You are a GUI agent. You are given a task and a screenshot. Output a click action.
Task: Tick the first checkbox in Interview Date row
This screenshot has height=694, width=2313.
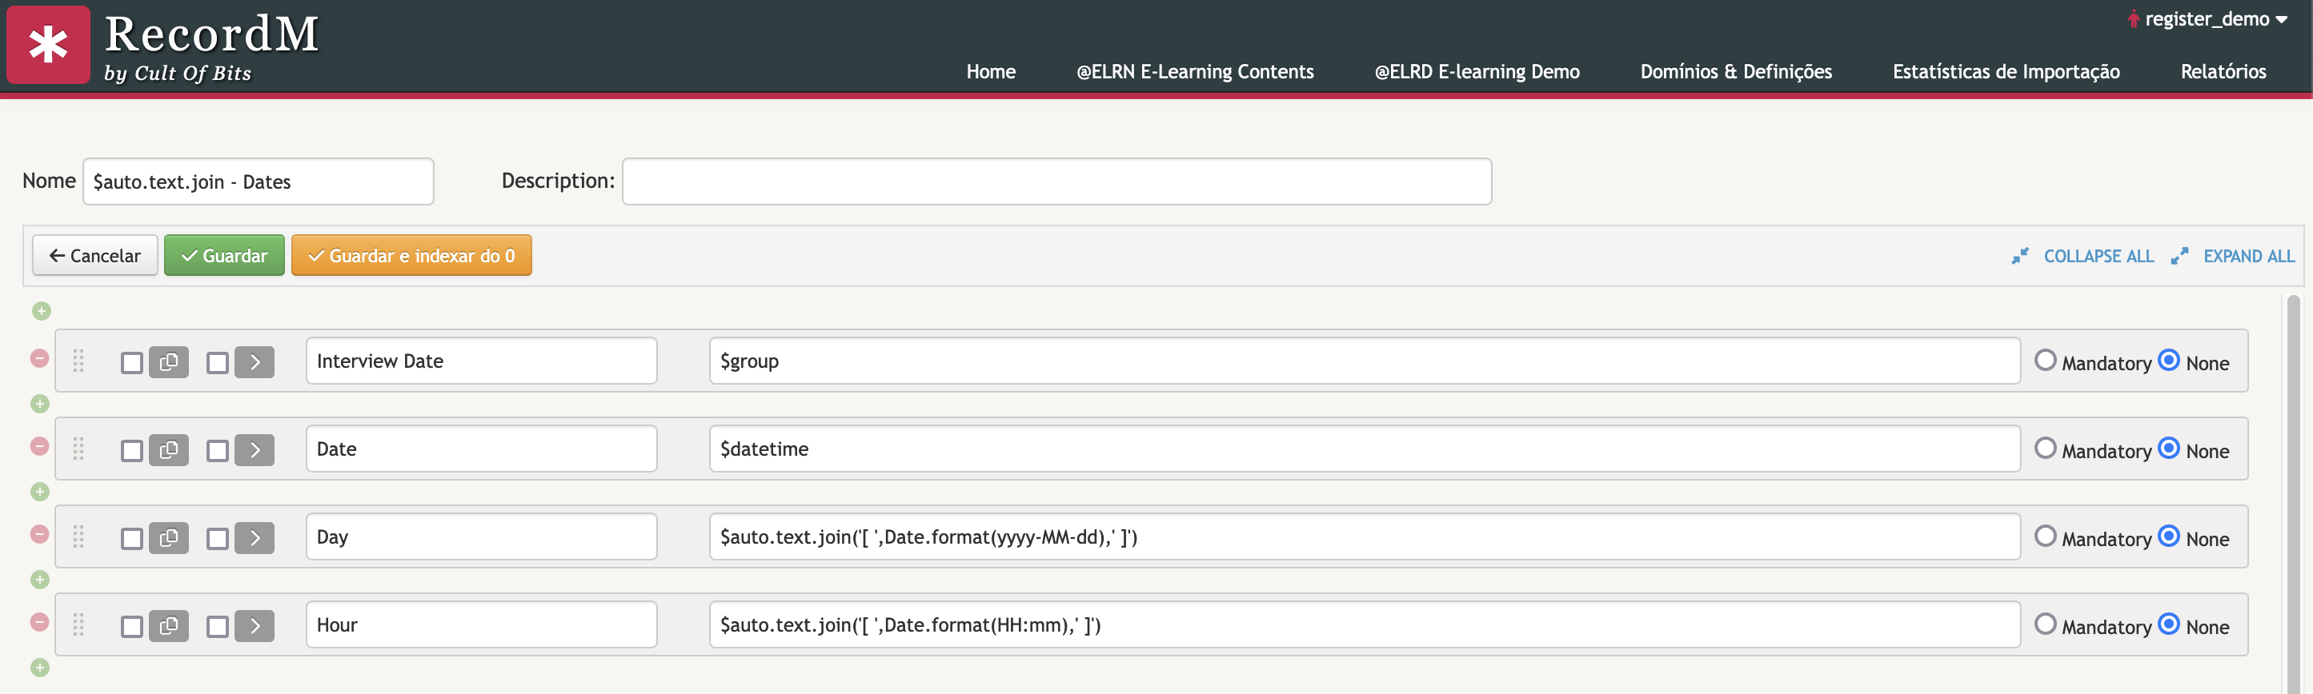(132, 363)
